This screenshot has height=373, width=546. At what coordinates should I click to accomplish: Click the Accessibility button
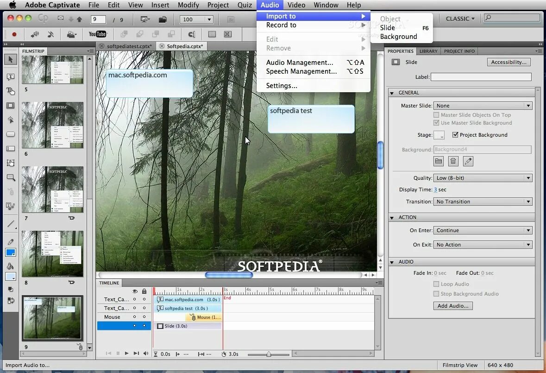click(x=508, y=62)
